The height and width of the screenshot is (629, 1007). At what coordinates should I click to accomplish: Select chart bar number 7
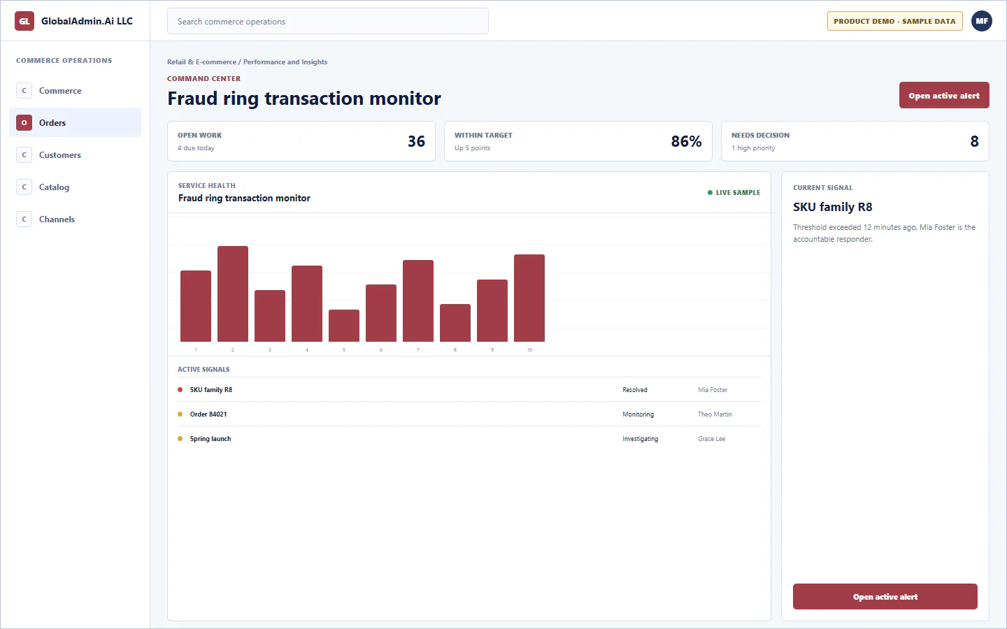point(418,301)
